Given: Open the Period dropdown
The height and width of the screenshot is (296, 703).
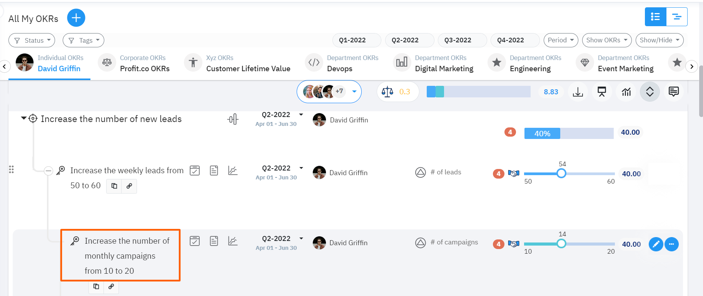Looking at the screenshot, I should 560,40.
